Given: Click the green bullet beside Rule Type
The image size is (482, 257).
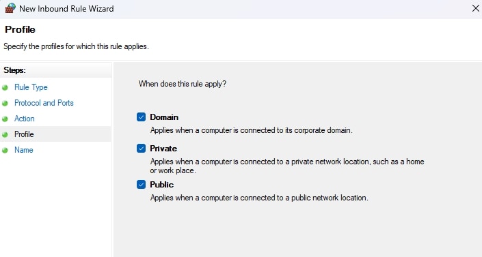Looking at the screenshot, I should (x=5, y=88).
